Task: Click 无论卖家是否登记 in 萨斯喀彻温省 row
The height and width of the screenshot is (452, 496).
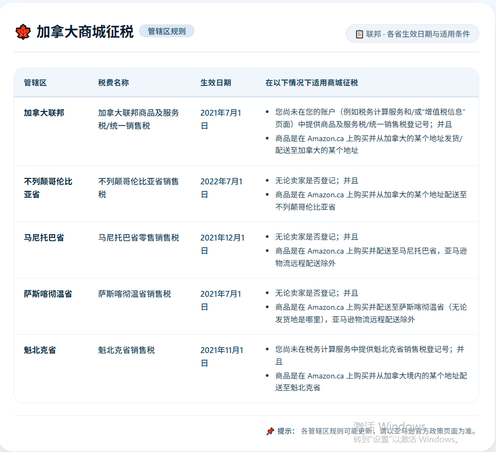Action: (317, 293)
